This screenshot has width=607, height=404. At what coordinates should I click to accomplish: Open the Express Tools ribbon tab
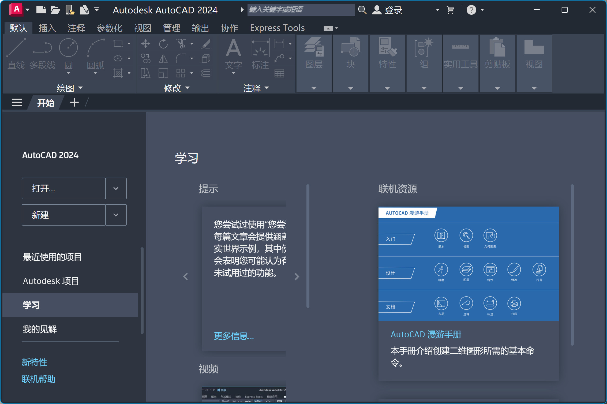(x=277, y=28)
